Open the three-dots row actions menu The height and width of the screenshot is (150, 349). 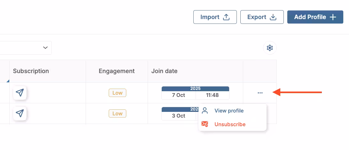pos(260,93)
